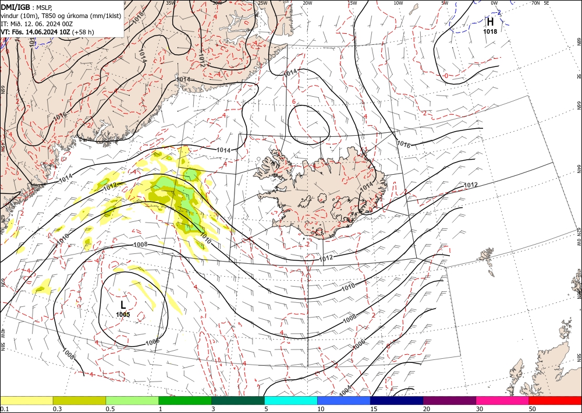Select the 1018 high pressure value
The height and width of the screenshot is (413, 582).
point(490,31)
